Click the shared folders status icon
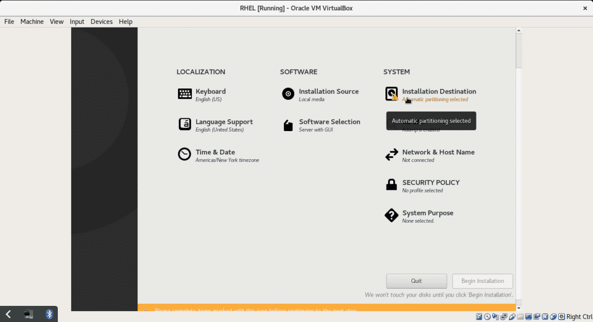593x322 pixels. (520, 317)
